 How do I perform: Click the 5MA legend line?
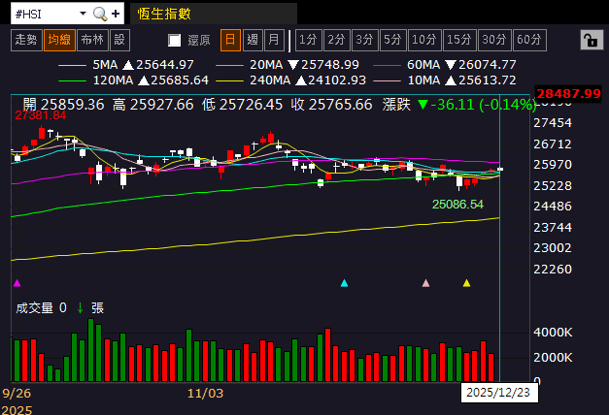72,65
